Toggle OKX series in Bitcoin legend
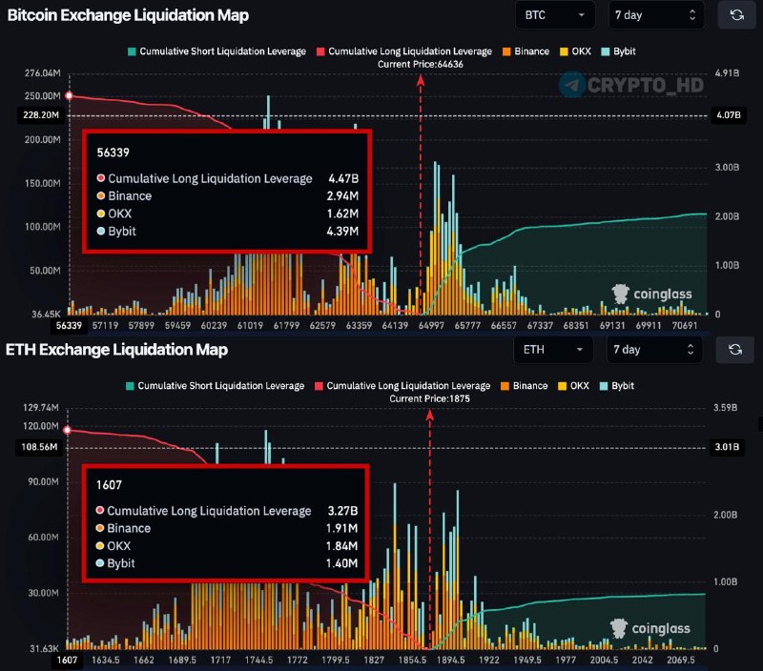The image size is (763, 671). coord(576,51)
